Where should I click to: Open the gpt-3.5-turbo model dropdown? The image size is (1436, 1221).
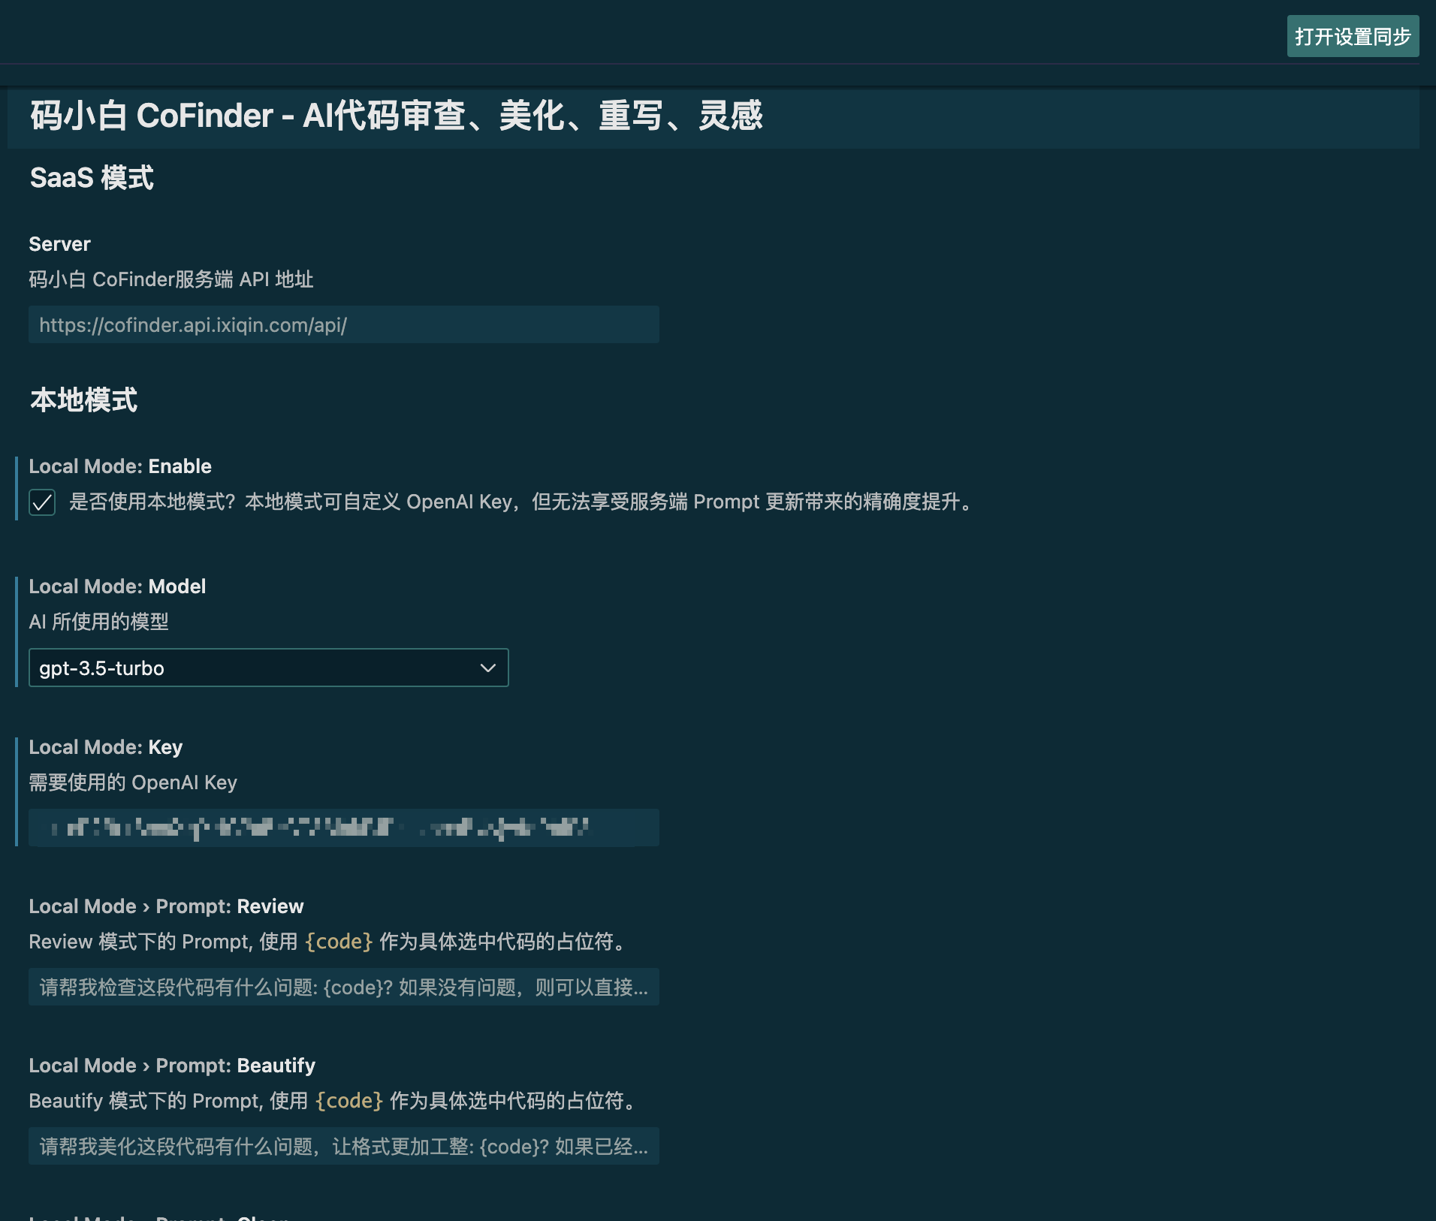tap(268, 668)
